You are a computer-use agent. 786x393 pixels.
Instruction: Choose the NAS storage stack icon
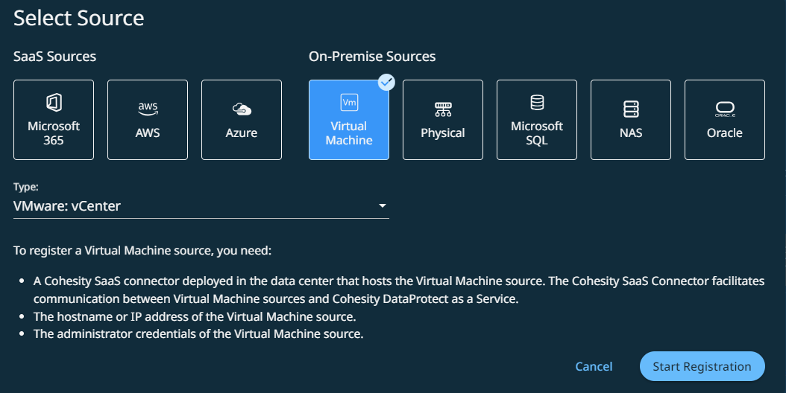click(x=631, y=109)
